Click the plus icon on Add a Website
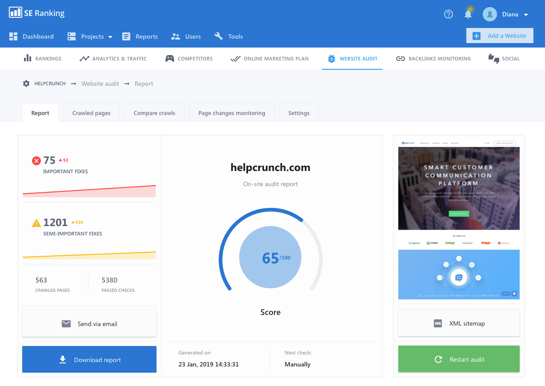Viewport: 545px width, 386px height. 477,36
